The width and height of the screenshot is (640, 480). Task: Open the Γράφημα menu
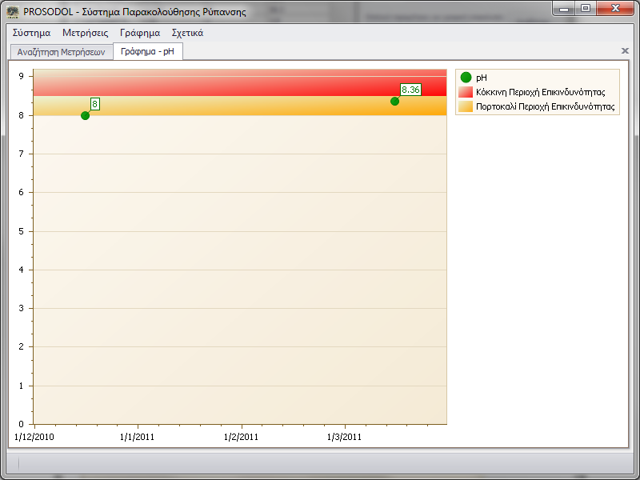[x=140, y=33]
